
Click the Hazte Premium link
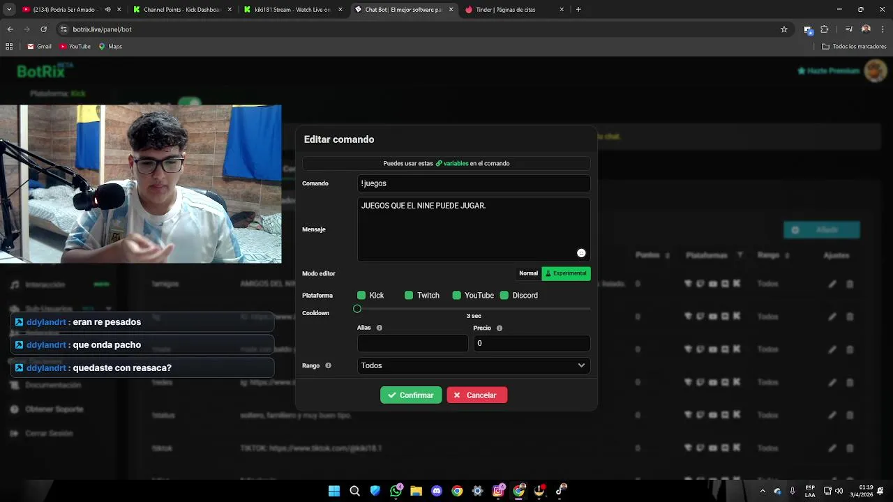coord(828,71)
